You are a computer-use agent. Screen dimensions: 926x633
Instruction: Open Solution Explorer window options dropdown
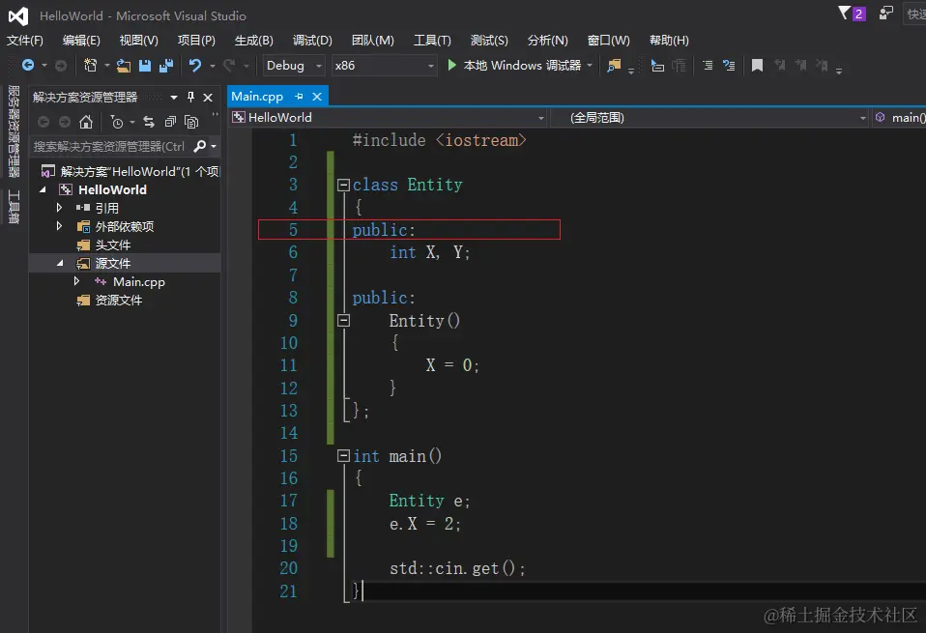(x=174, y=98)
